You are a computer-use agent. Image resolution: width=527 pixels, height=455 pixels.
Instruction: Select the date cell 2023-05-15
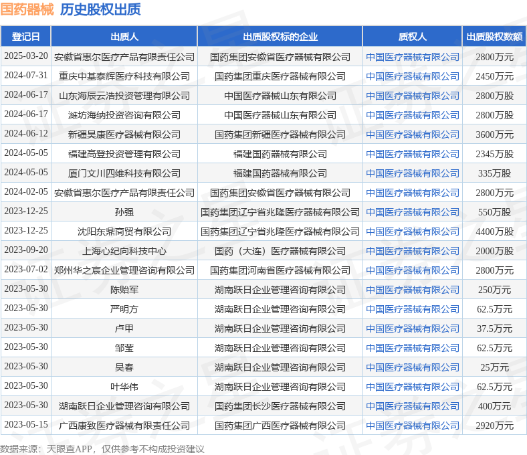pyautogui.click(x=26, y=424)
